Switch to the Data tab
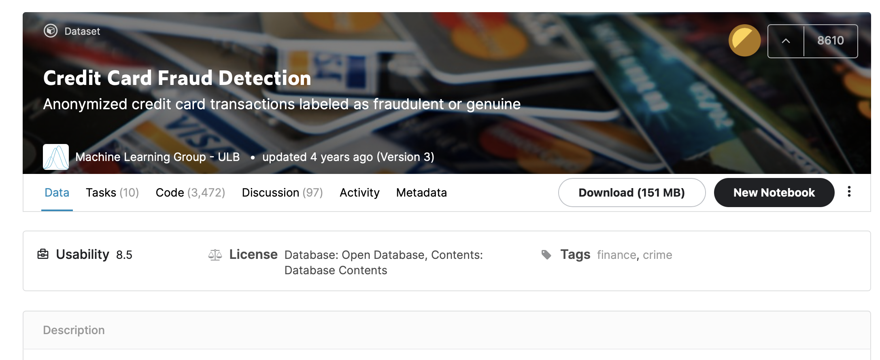The height and width of the screenshot is (360, 880). tap(57, 193)
